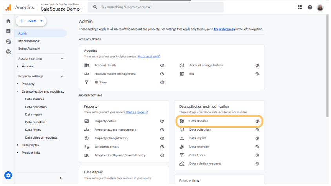Click help icon beside Analytics Intelligence Search History

162,155
